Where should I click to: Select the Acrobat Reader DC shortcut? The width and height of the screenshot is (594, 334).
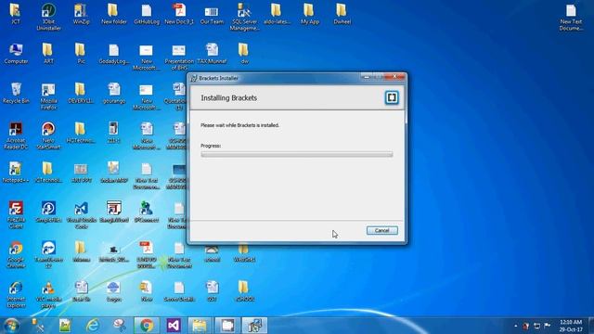click(x=16, y=136)
